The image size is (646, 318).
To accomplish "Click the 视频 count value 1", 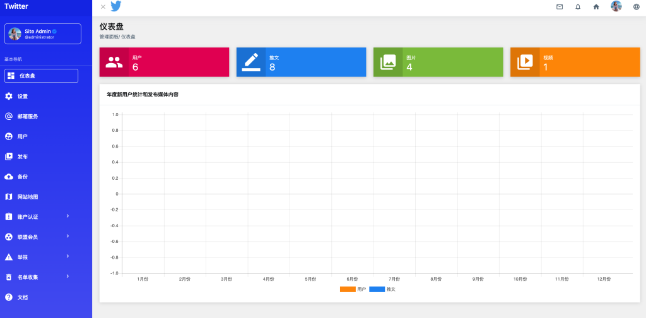I will [x=546, y=67].
